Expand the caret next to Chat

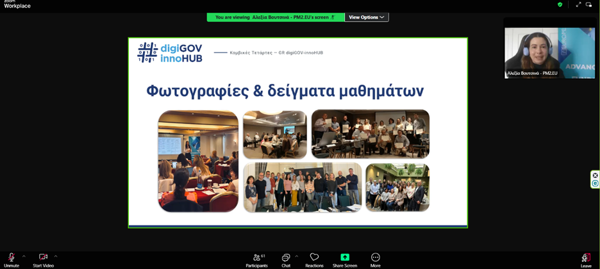coord(296,256)
